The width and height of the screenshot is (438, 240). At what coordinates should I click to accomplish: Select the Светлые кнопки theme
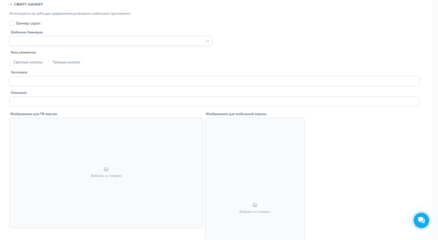click(28, 62)
